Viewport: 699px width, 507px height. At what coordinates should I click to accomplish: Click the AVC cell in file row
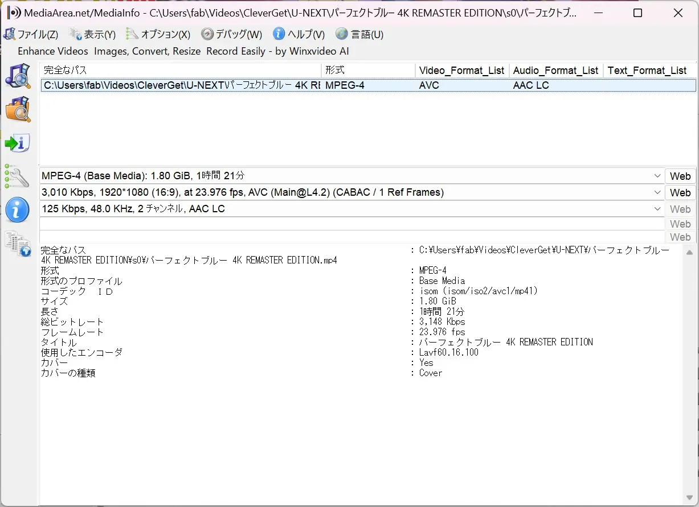pos(428,85)
